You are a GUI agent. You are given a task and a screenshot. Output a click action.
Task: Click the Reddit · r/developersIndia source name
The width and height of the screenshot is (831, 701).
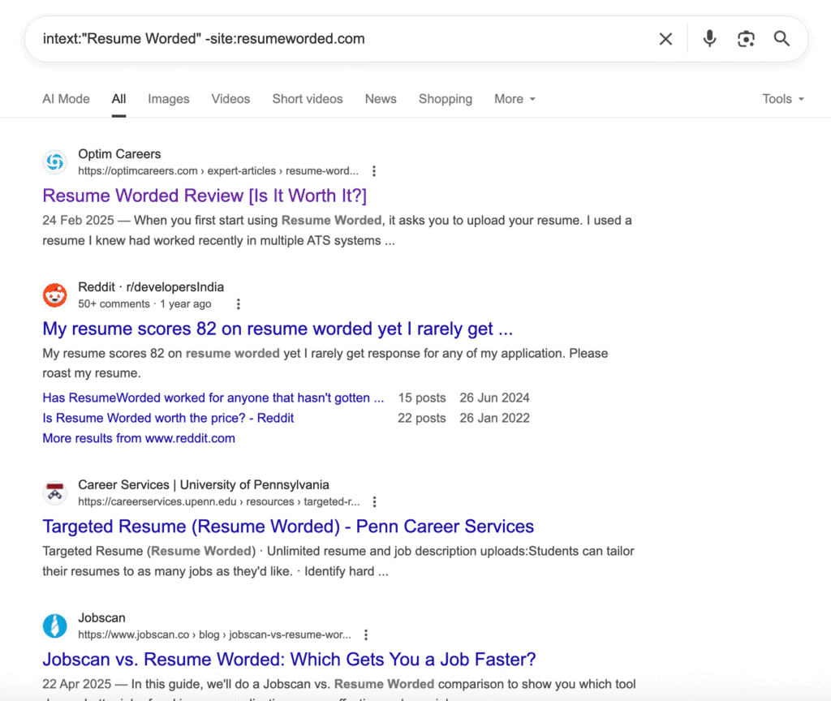[x=151, y=287]
